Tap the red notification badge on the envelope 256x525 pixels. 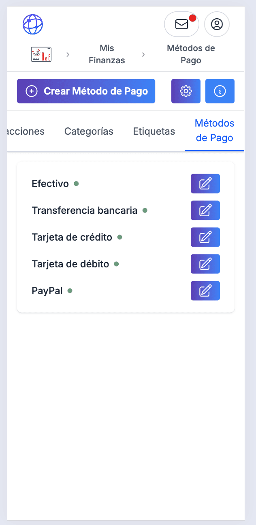point(193,17)
